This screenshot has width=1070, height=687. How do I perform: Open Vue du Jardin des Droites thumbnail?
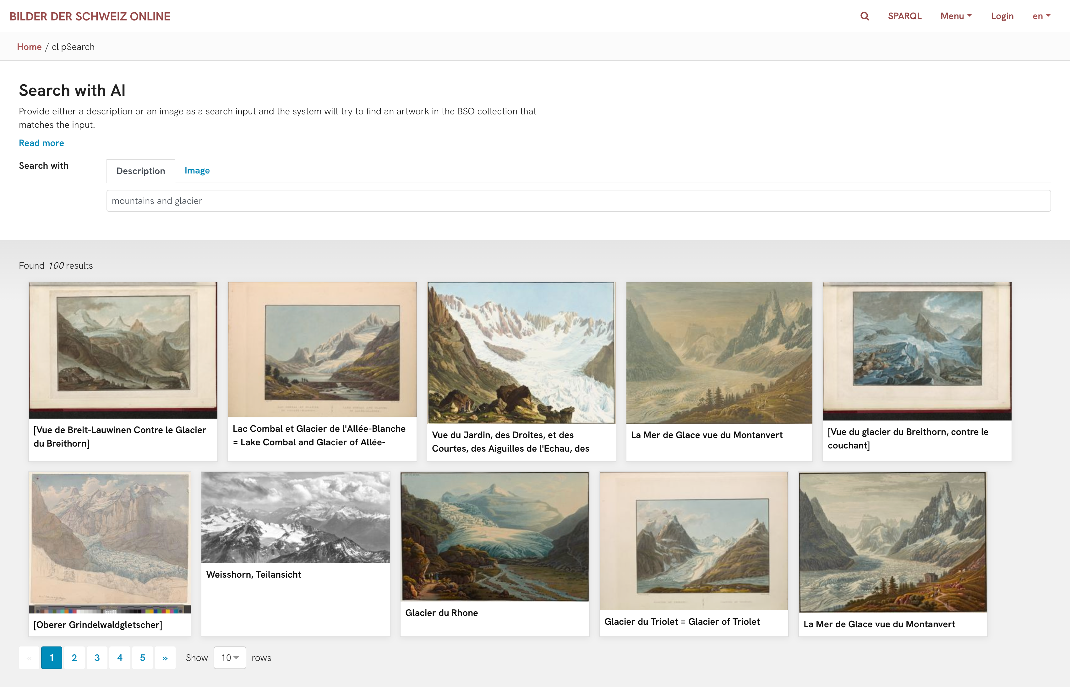coord(521,352)
